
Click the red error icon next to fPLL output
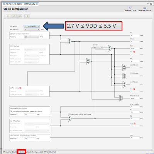pyautogui.click(x=134, y=89)
